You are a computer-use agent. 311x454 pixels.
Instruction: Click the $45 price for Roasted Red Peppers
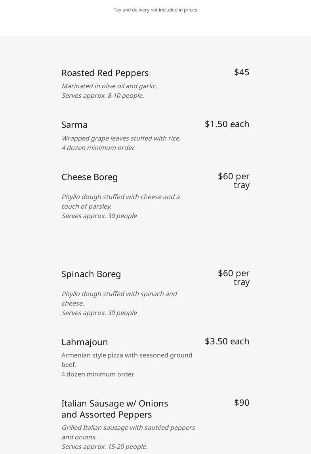(x=242, y=72)
